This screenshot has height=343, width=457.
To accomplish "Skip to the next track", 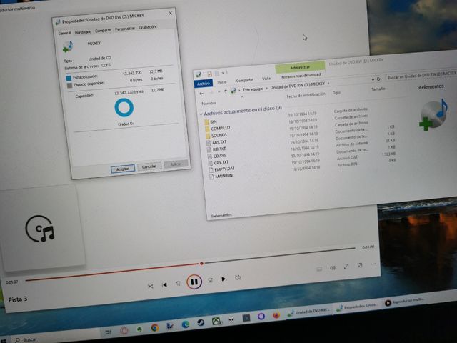I will coord(224,279).
